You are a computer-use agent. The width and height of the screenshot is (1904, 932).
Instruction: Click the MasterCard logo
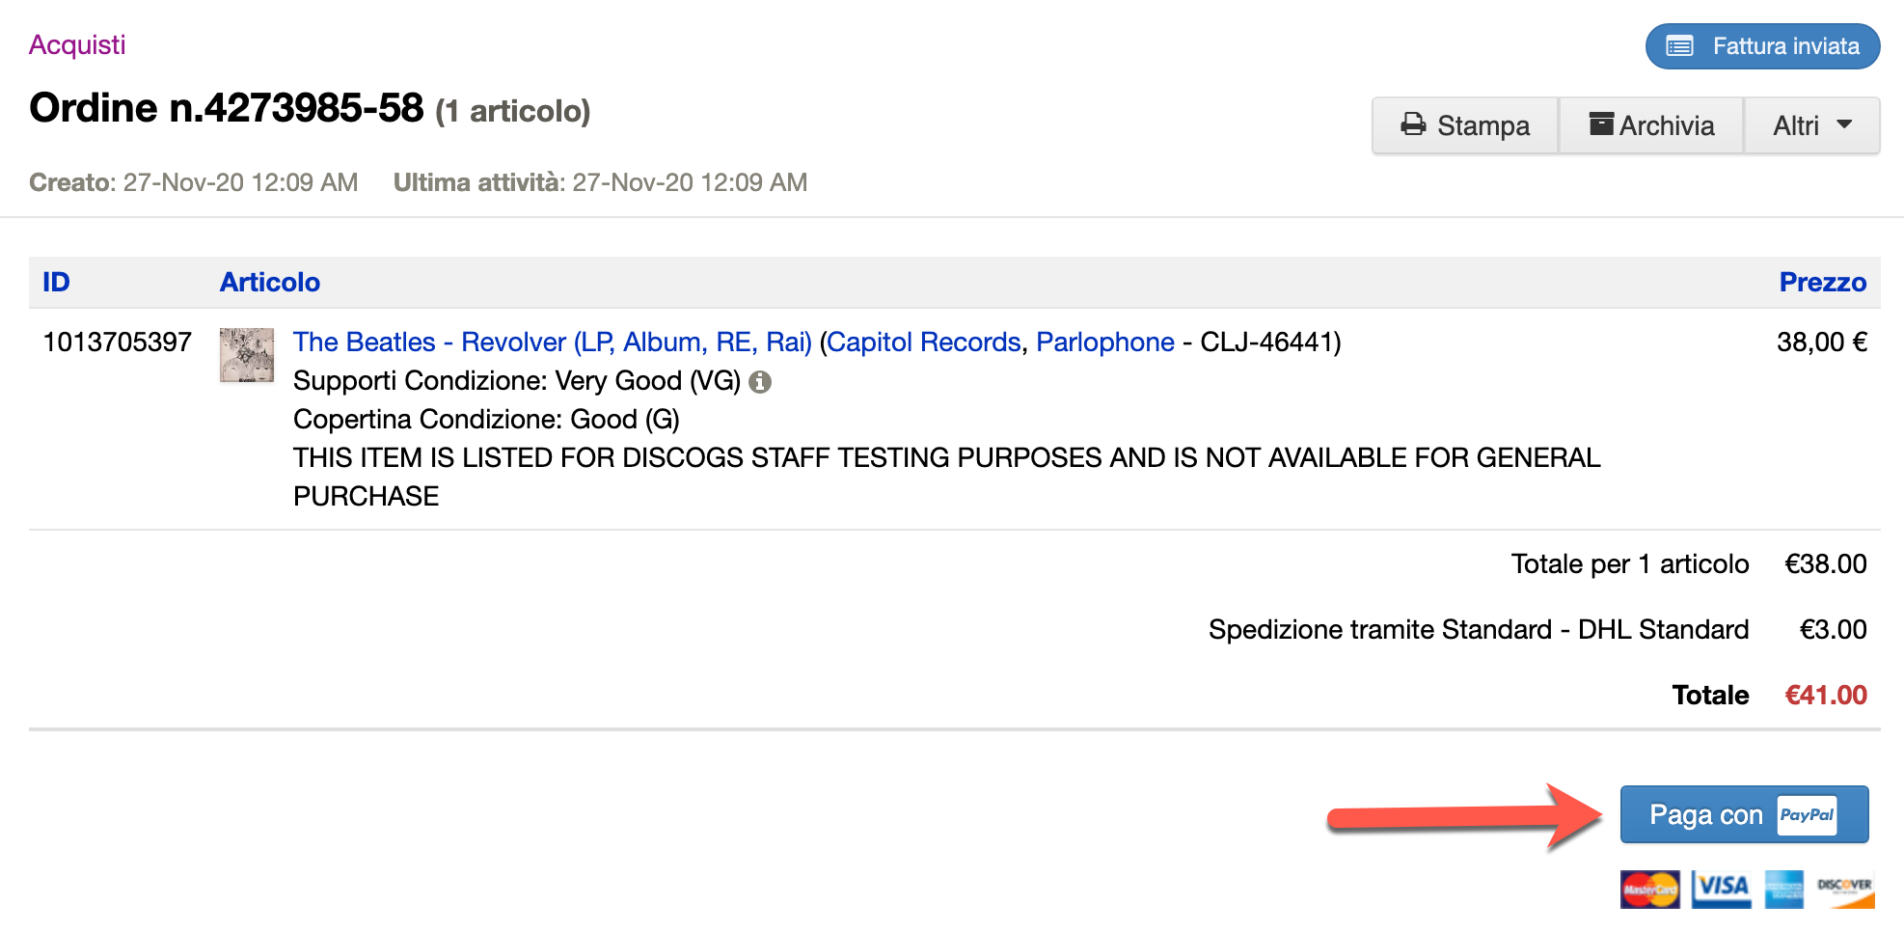(1649, 889)
